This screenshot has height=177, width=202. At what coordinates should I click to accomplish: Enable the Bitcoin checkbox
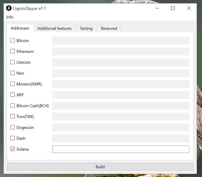pos(13,40)
